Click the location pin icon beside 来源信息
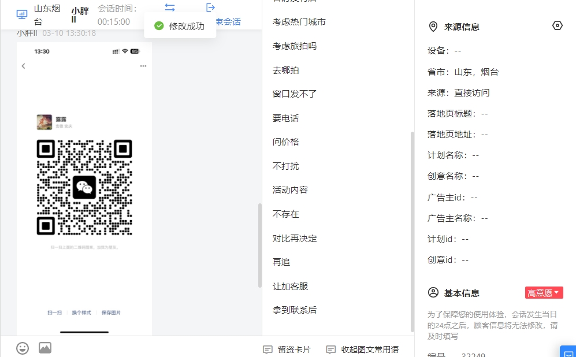576x357 pixels. [433, 27]
